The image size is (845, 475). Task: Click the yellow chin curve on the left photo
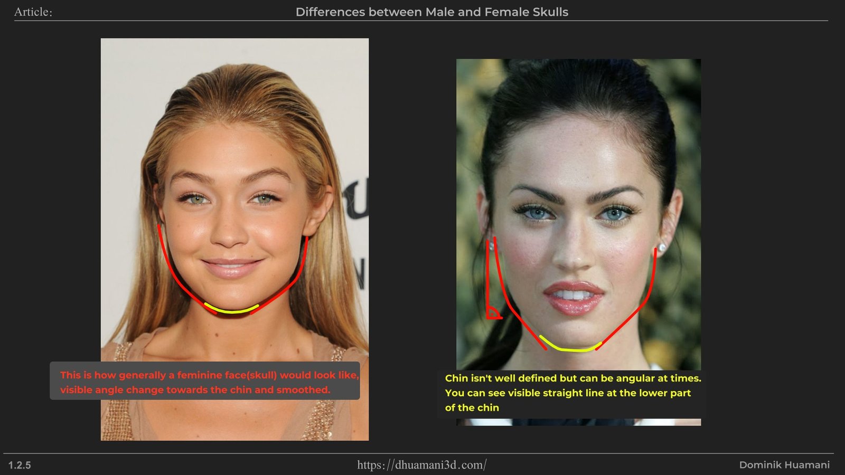coord(231,311)
